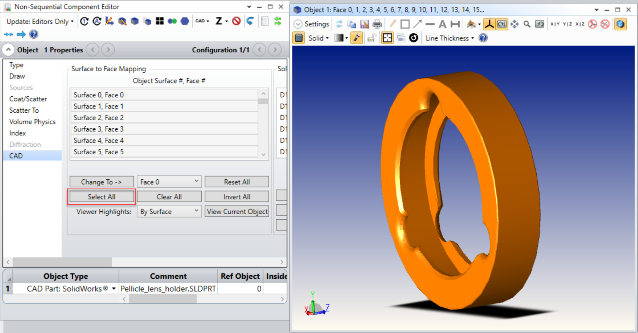Open the gradient background dropdown
Screen dimensions: 638x333
341,38
